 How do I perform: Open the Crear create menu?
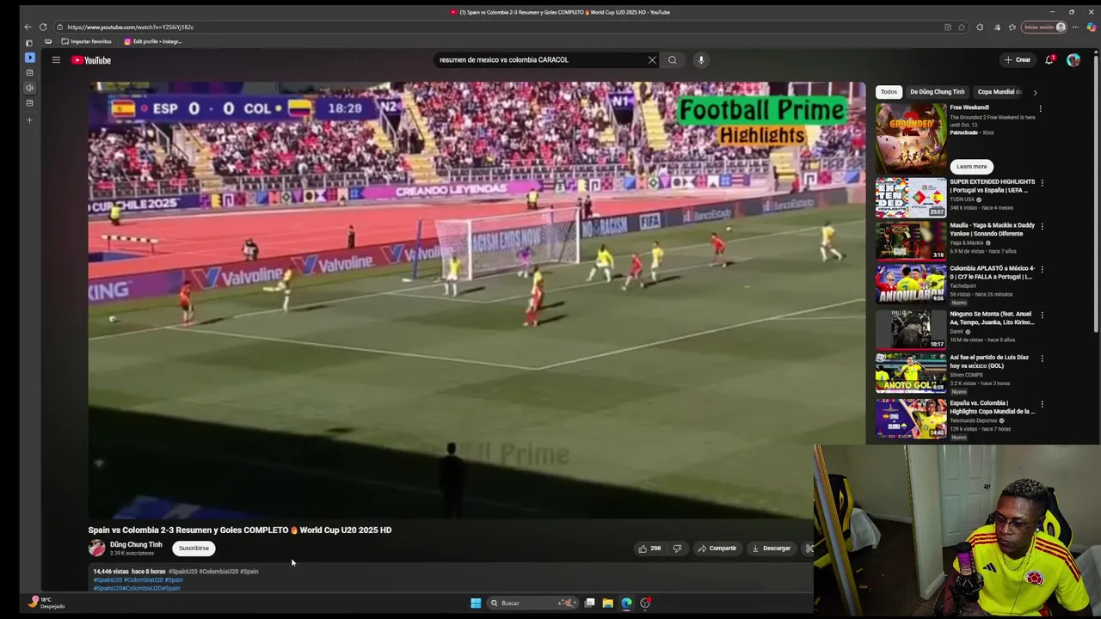1018,60
